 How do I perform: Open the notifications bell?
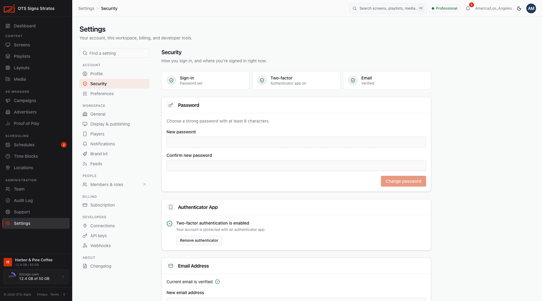pyautogui.click(x=468, y=8)
